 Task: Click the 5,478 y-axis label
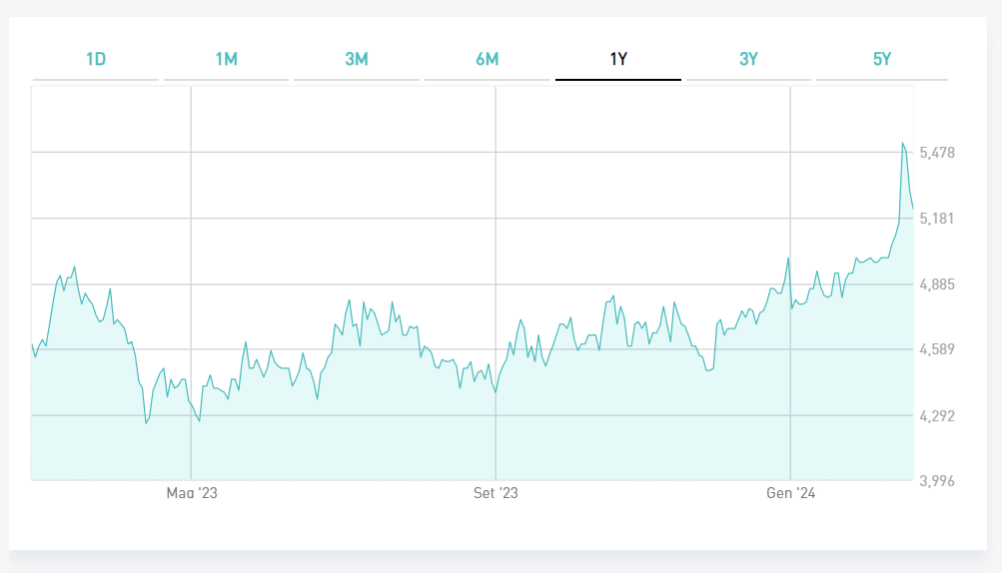937,153
